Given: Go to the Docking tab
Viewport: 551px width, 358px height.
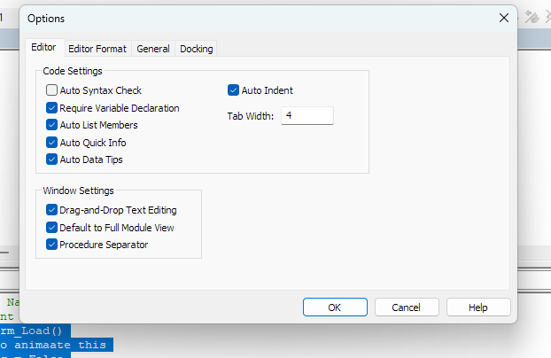Looking at the screenshot, I should (197, 49).
